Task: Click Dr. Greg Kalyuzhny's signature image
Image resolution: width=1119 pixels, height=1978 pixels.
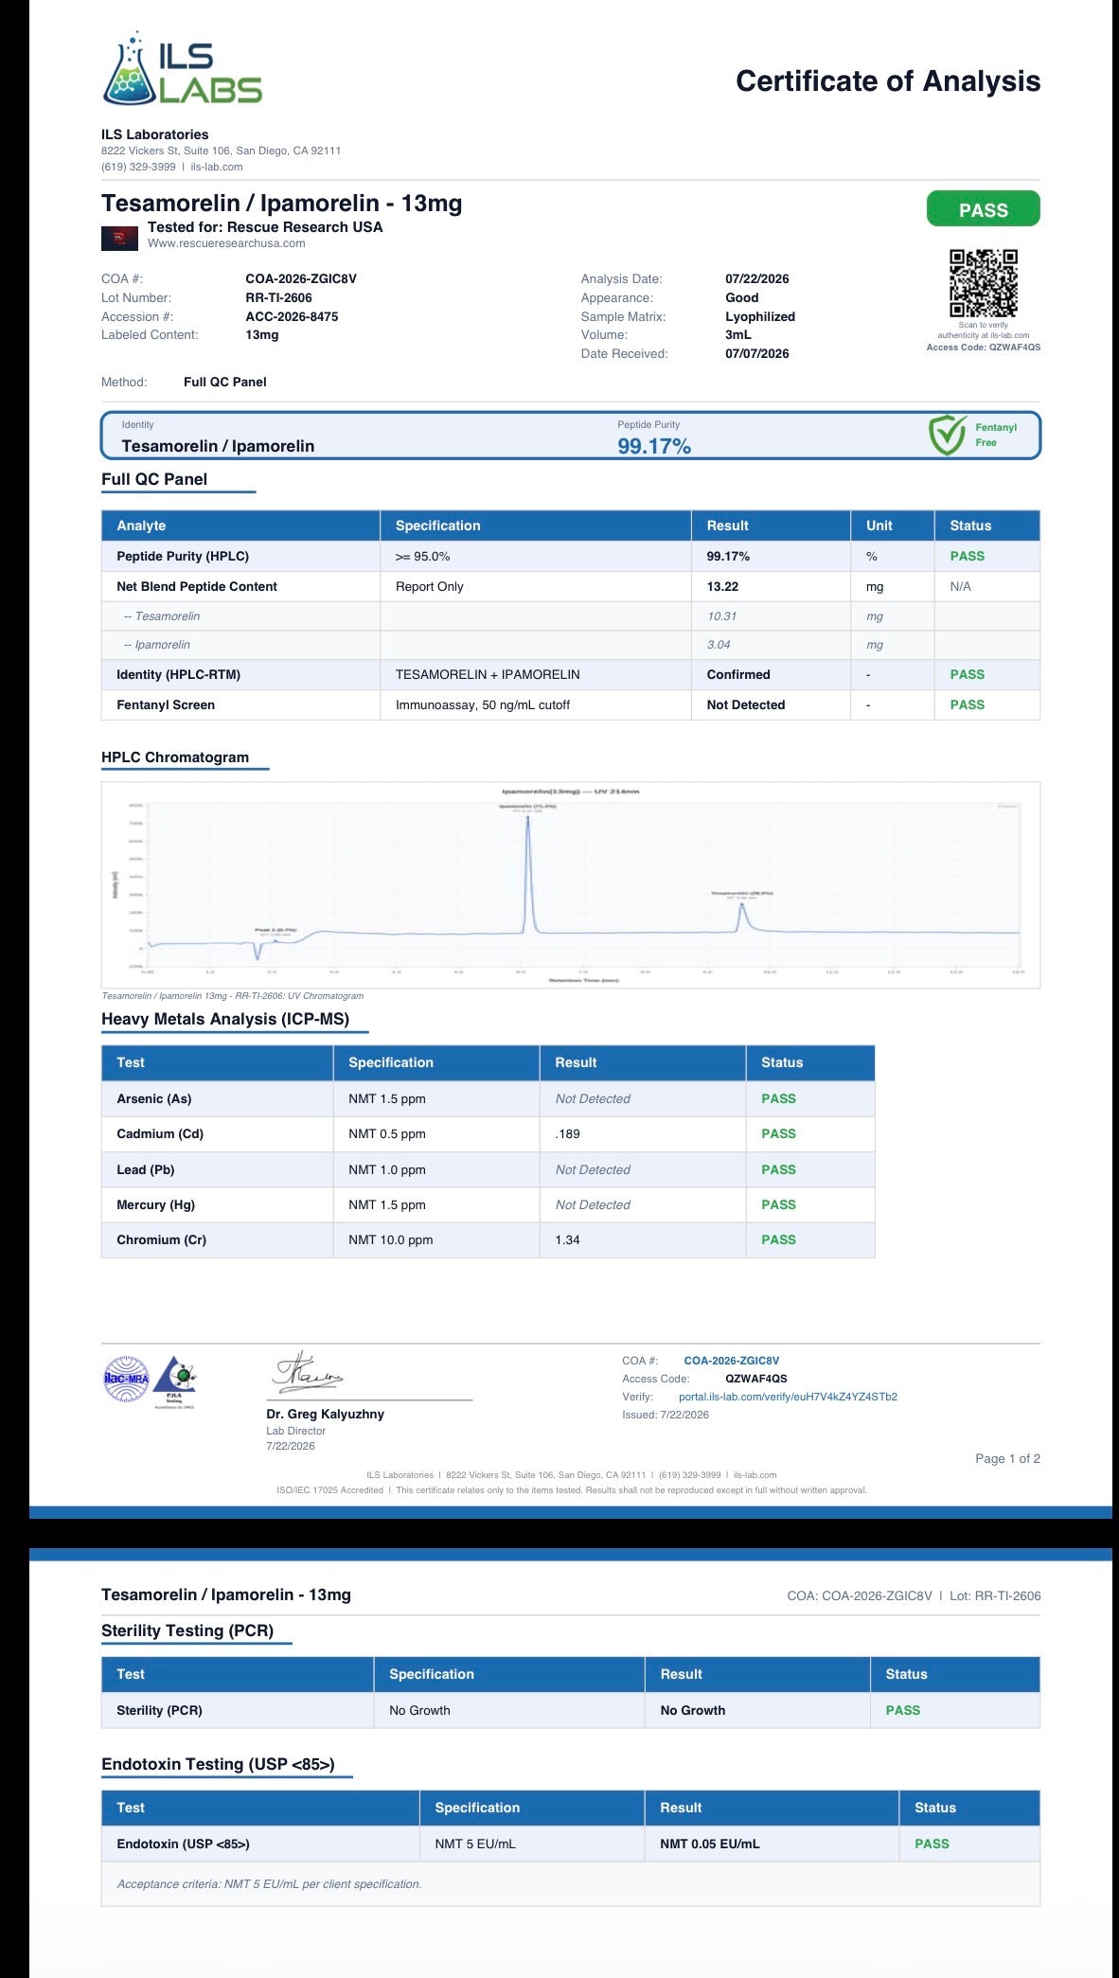Action: tap(308, 1372)
